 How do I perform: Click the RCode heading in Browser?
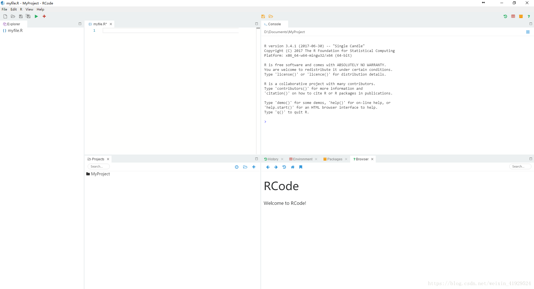coord(281,186)
